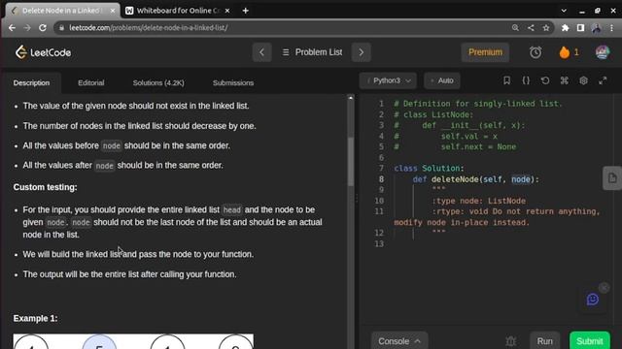
Task: Click the Auto button in the editor toolbar
Action: [442, 80]
